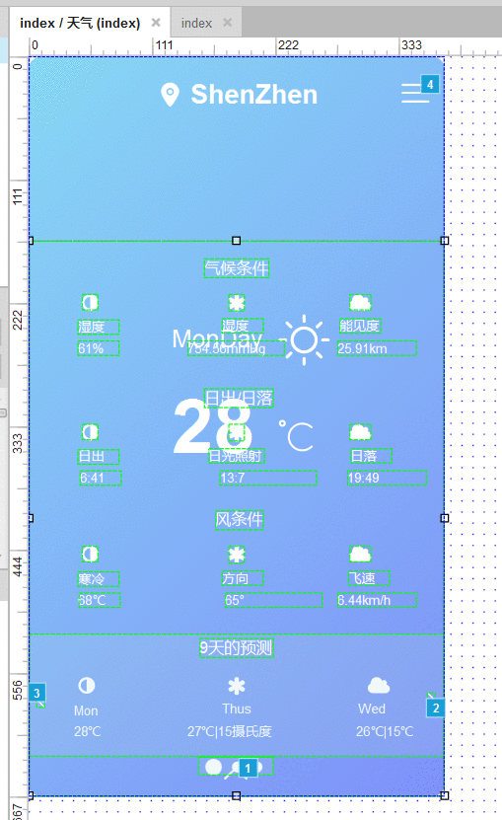The width and height of the screenshot is (502, 820).
Task: Select the 25.91km visibility value
Action: tap(362, 348)
